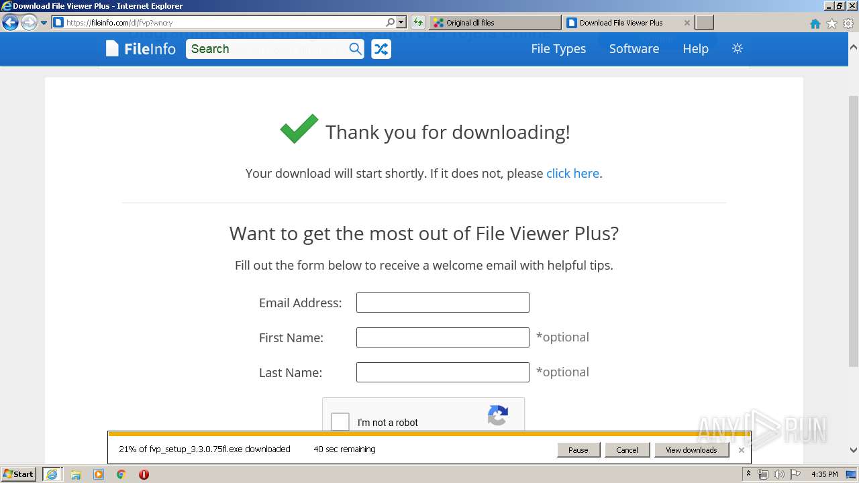Open the Windows Start menu
Image resolution: width=859 pixels, height=483 pixels.
(18, 474)
